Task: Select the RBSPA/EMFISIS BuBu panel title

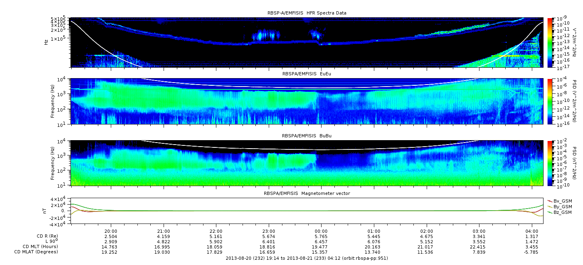Action: (x=307, y=136)
